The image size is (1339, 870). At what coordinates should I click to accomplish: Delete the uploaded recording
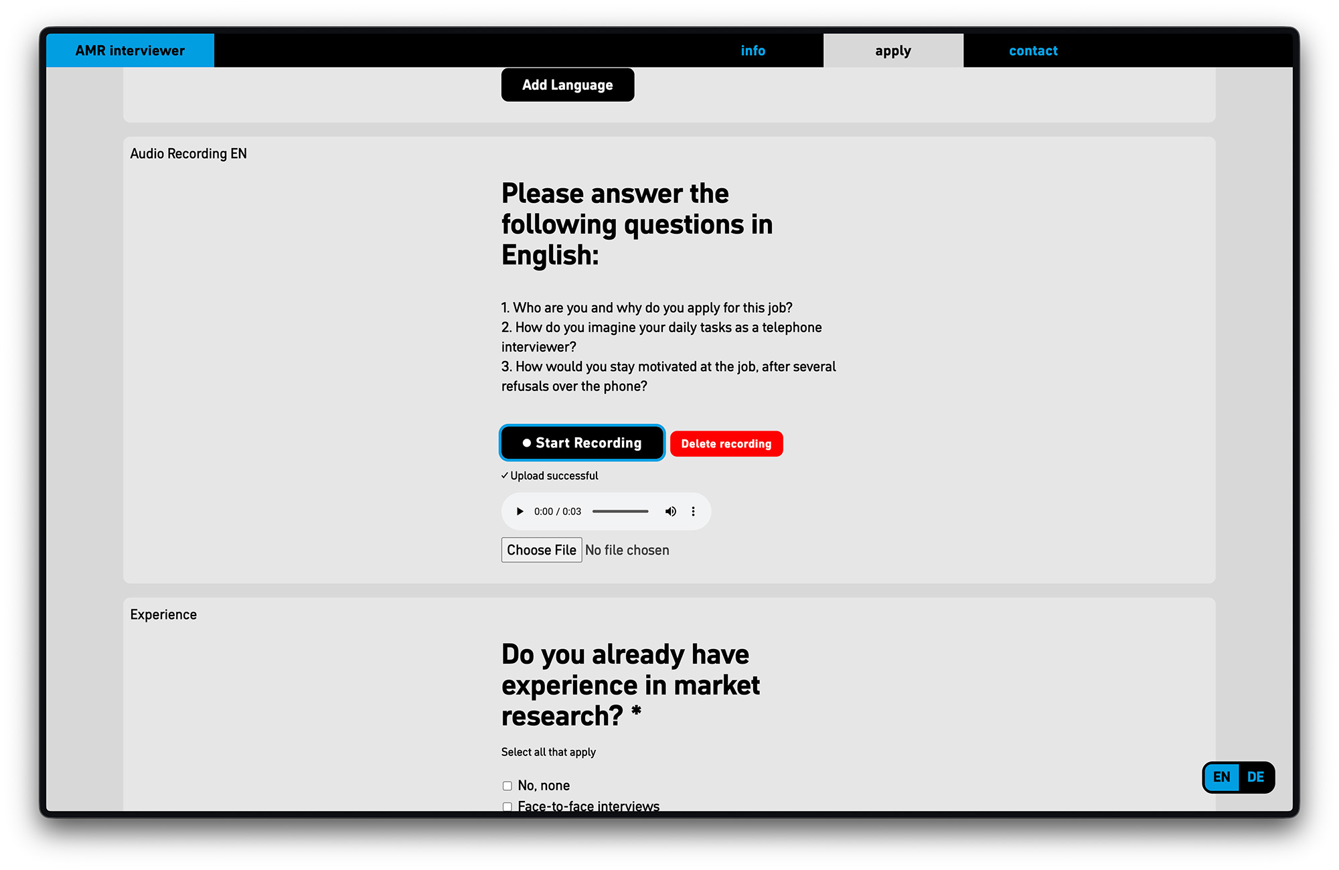click(726, 443)
